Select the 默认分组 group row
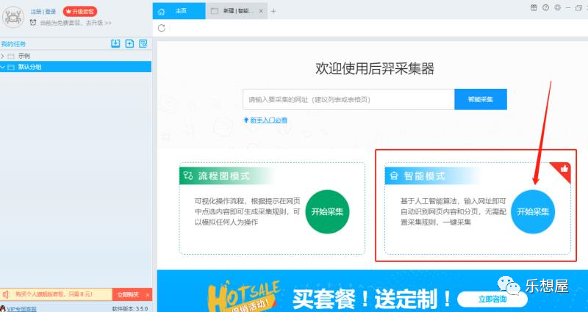 [x=76, y=67]
